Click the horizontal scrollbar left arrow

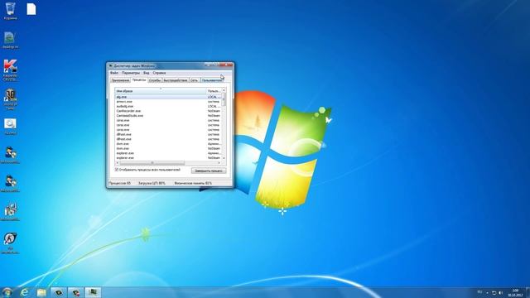(117, 163)
